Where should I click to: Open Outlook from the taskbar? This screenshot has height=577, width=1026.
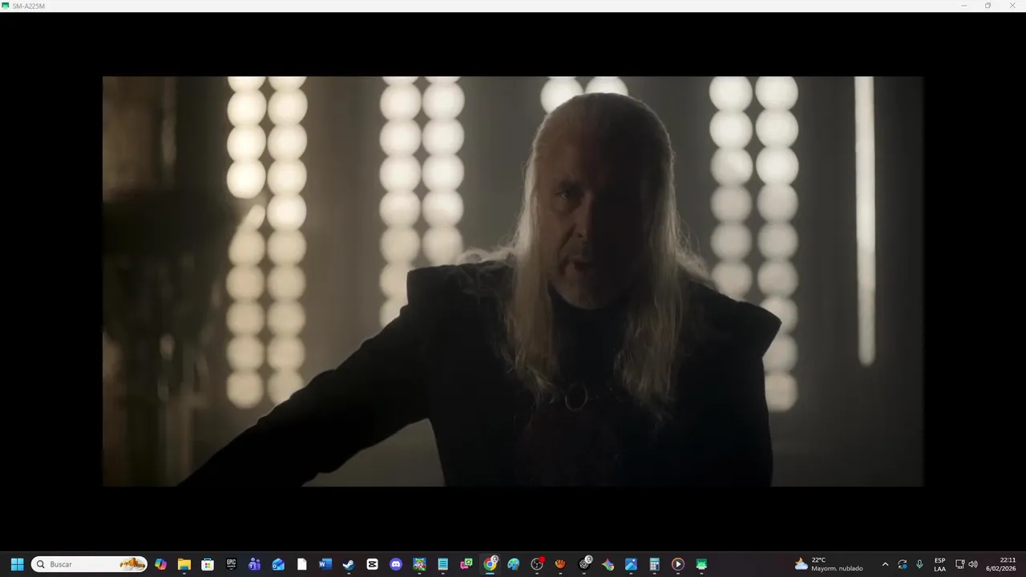[278, 564]
